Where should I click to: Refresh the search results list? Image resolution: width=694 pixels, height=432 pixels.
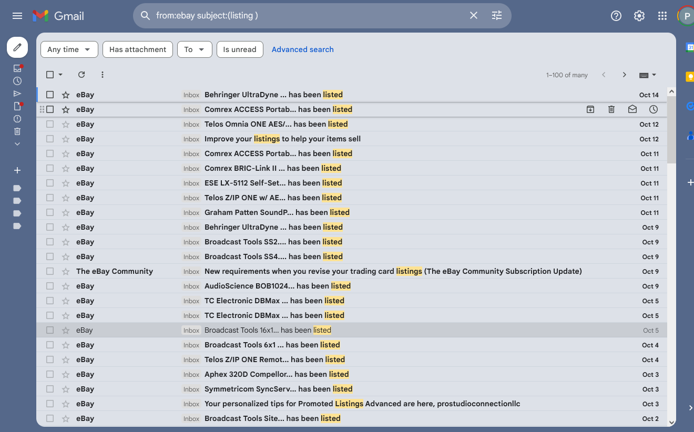tap(81, 75)
